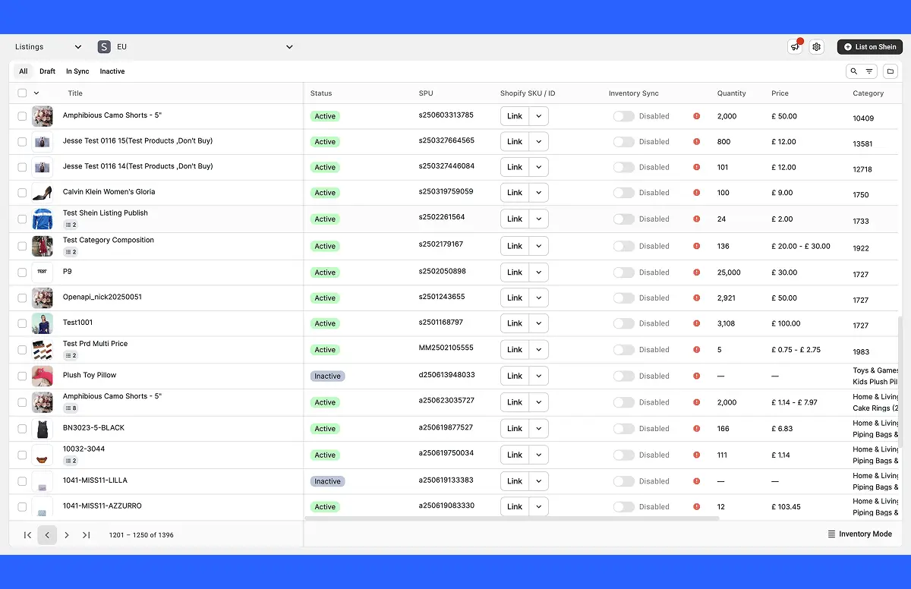Expand Link dropdown arrow for P9
911x589 pixels.
coord(539,272)
